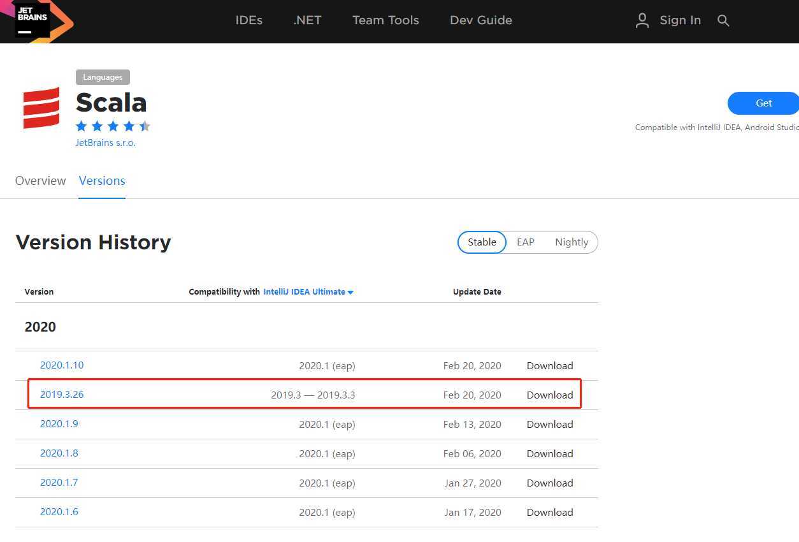Open the search magnifier icon

(723, 20)
